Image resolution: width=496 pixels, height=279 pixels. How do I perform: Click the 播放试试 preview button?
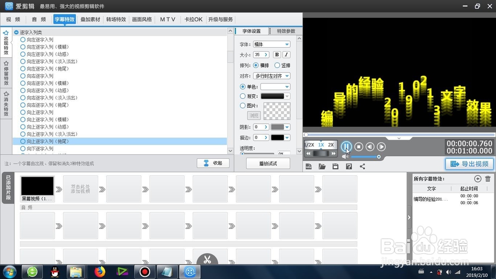pos(268,163)
